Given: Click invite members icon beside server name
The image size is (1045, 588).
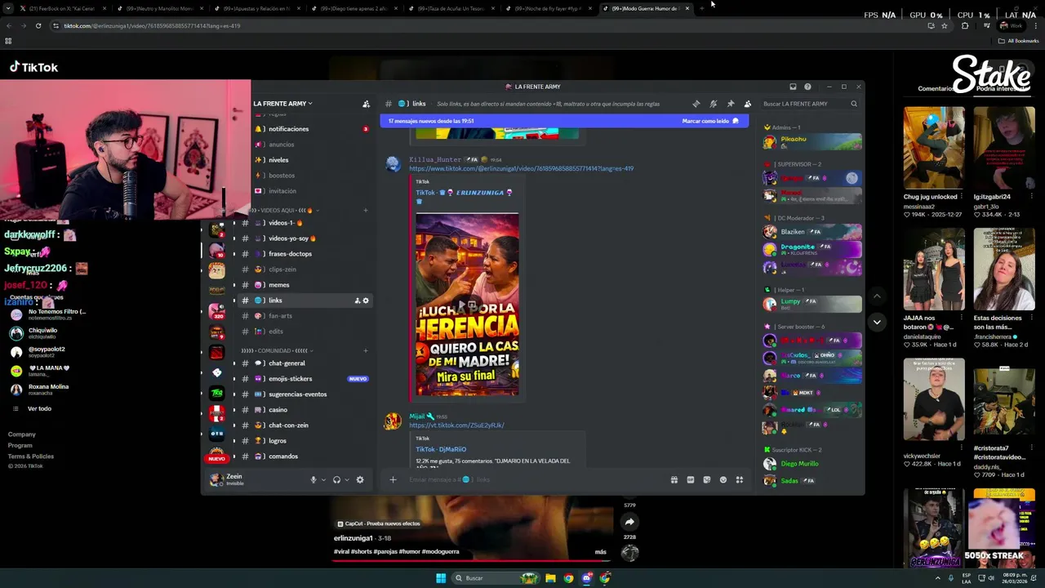Looking at the screenshot, I should pos(366,104).
